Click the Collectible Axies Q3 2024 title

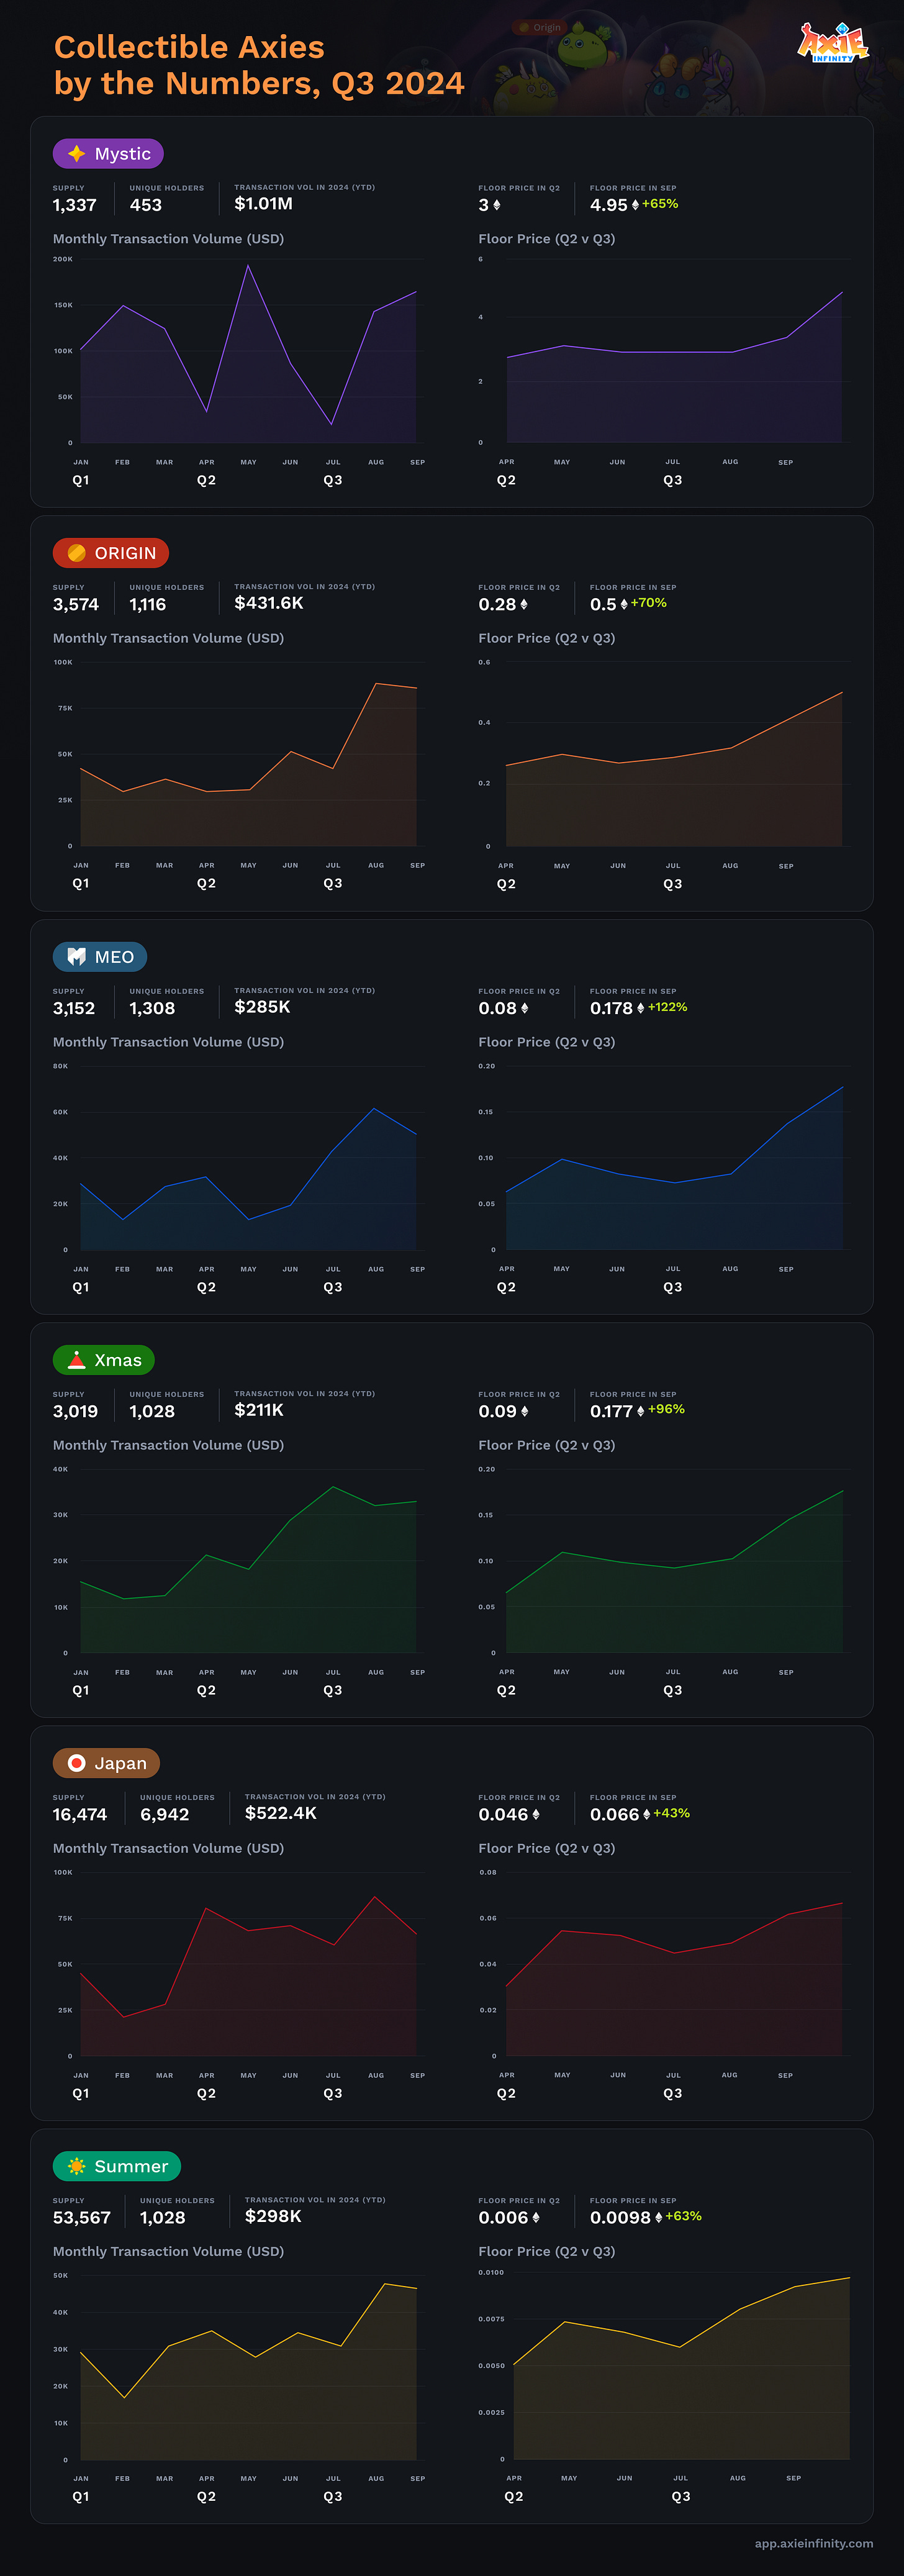coord(259,65)
